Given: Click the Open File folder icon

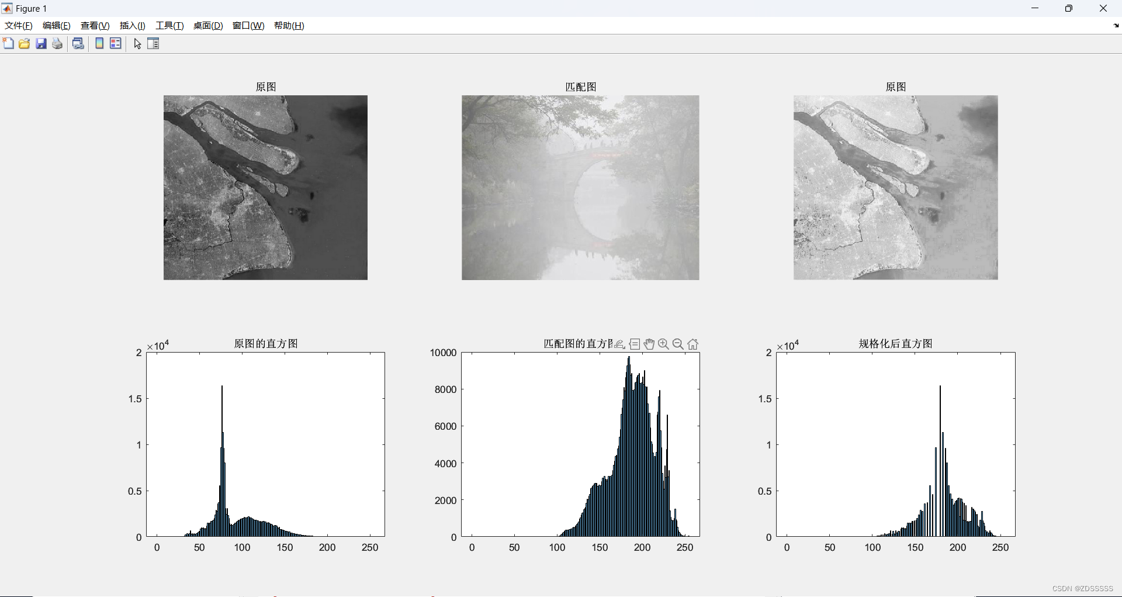Looking at the screenshot, I should [x=25, y=43].
